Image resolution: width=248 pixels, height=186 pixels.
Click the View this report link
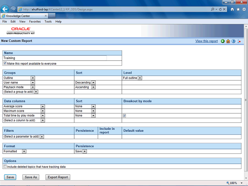point(207,41)
